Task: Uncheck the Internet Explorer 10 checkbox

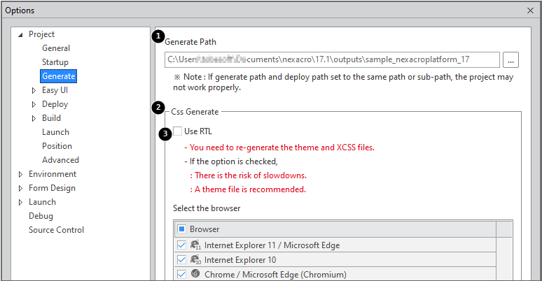Action: (181, 259)
